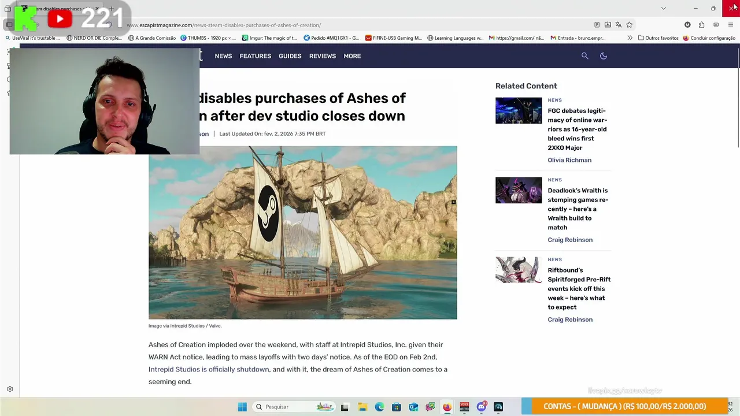Open Deadlock Wraith article thumbnail
This screenshot has width=740, height=416.
[519, 190]
